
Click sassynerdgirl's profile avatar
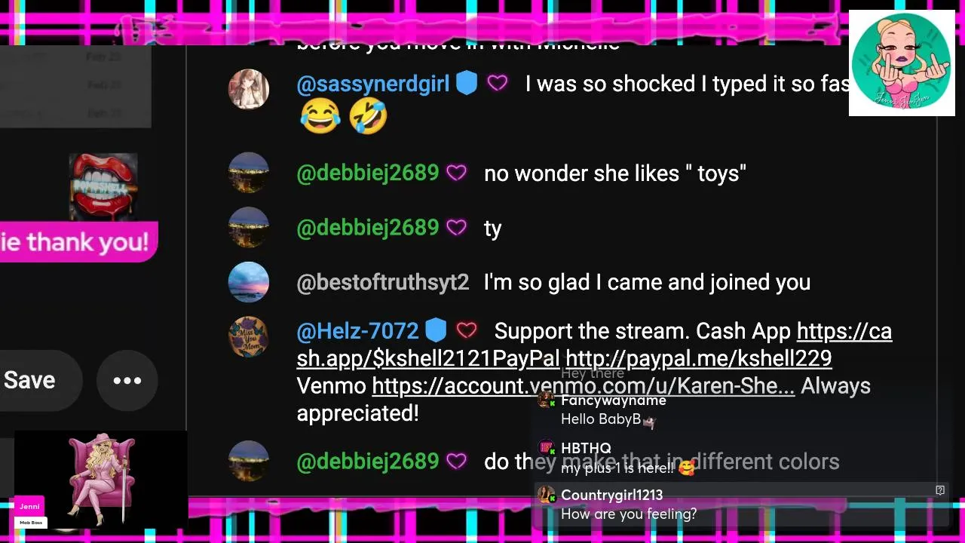point(249,89)
